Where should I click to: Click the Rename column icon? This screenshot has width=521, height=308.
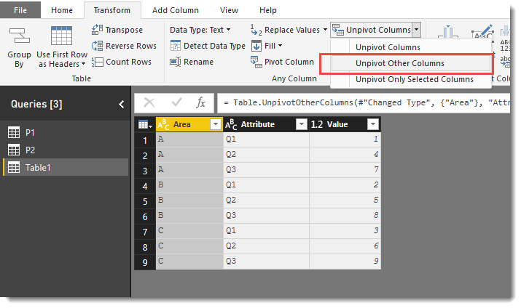click(175, 62)
